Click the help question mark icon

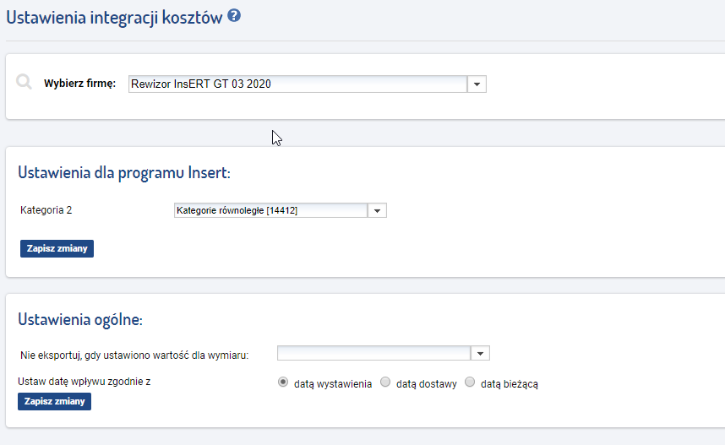[x=235, y=16]
